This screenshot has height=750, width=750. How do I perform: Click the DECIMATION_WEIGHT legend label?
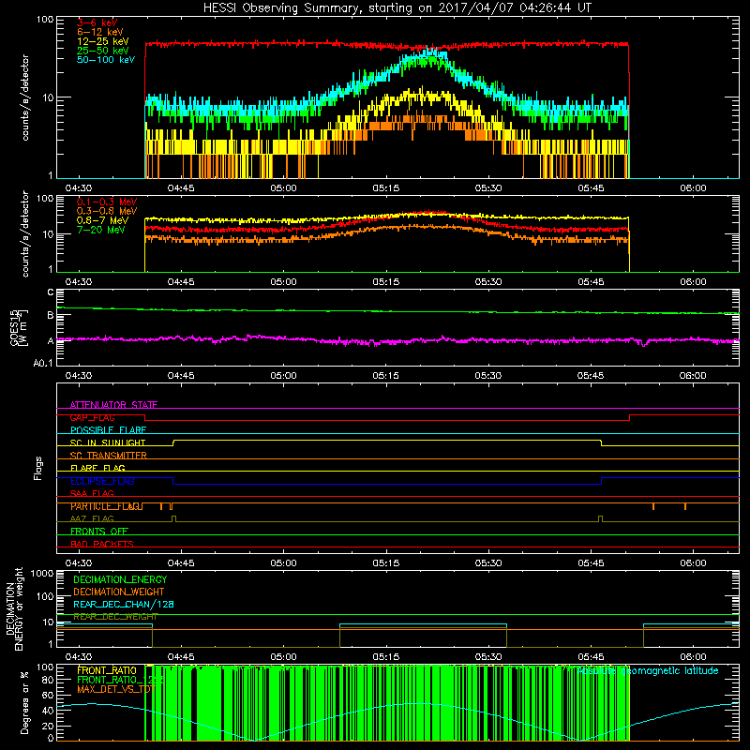pyautogui.click(x=119, y=592)
